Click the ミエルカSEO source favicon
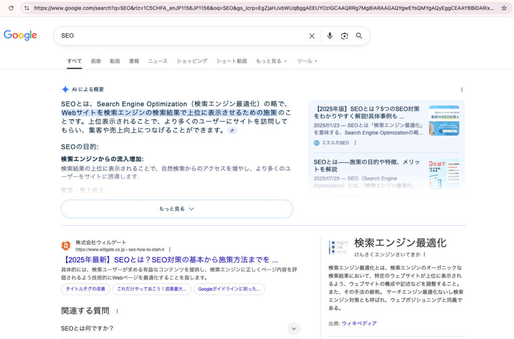The width and height of the screenshot is (514, 339). point(316,143)
